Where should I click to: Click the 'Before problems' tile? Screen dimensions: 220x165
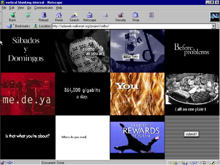[192, 51]
